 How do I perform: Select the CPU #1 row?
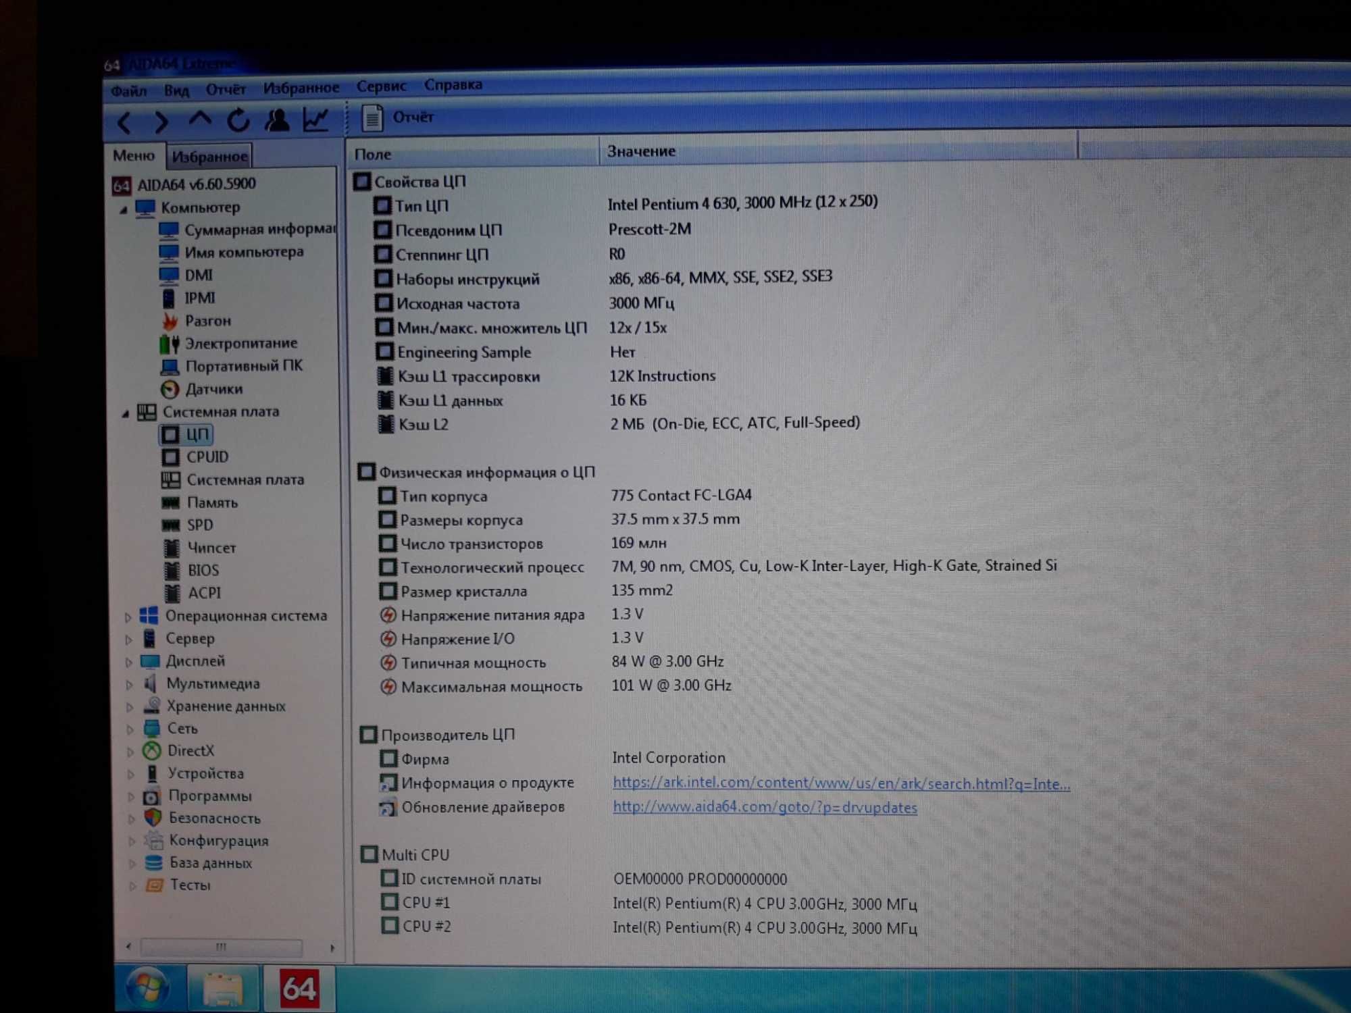[648, 904]
